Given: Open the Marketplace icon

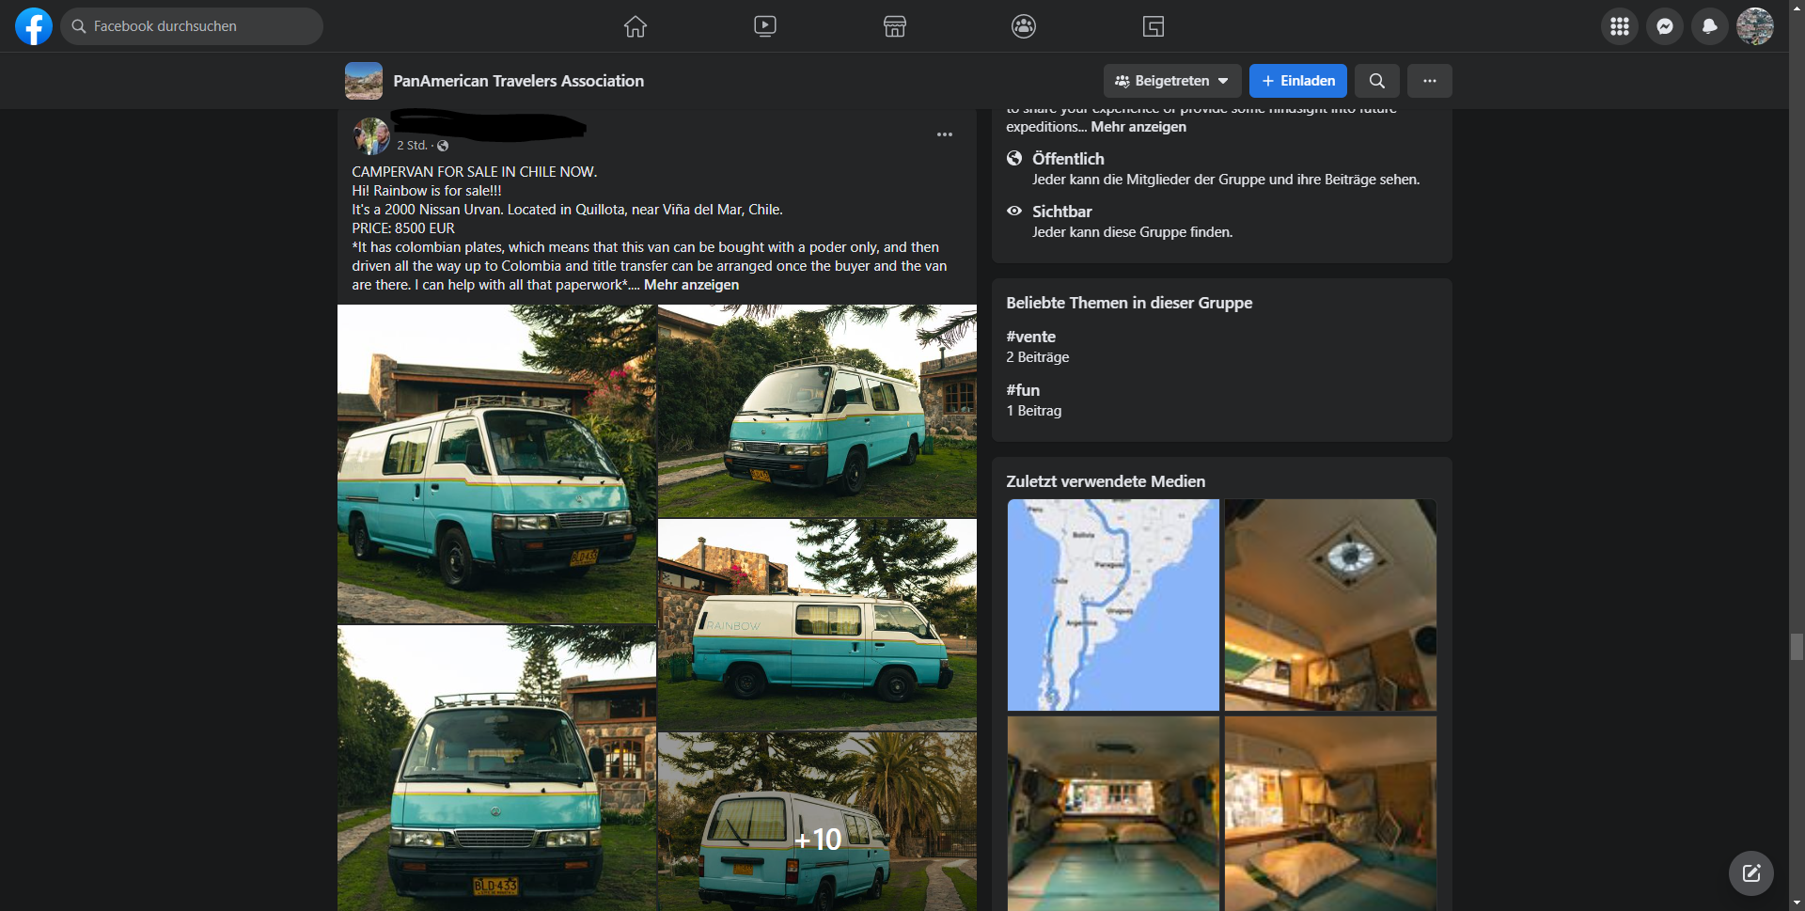Looking at the screenshot, I should tap(895, 26).
